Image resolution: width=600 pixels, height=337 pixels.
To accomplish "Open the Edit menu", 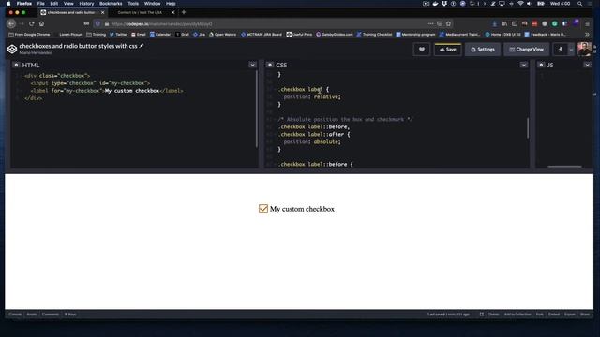I will pos(54,4).
